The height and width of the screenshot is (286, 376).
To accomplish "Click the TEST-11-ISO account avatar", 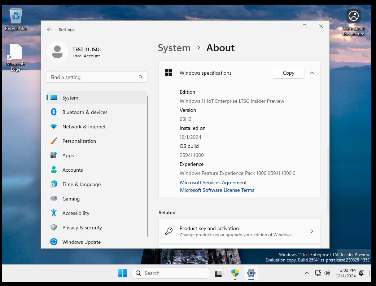I will pyautogui.click(x=57, y=52).
